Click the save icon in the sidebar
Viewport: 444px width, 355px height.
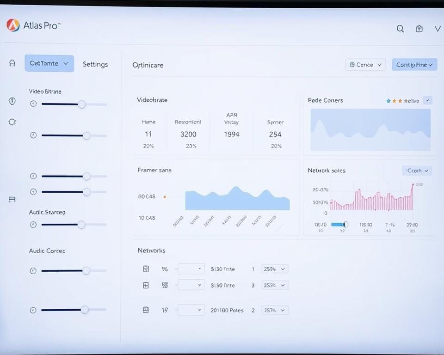coord(12,199)
